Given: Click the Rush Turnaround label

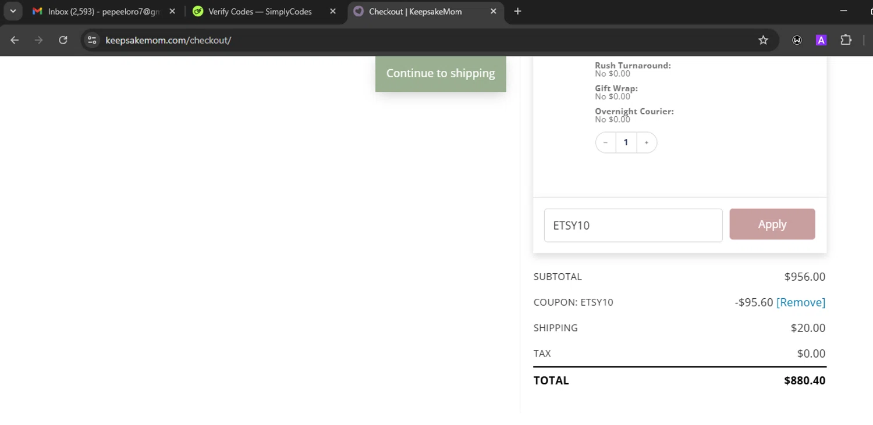Looking at the screenshot, I should pyautogui.click(x=633, y=66).
